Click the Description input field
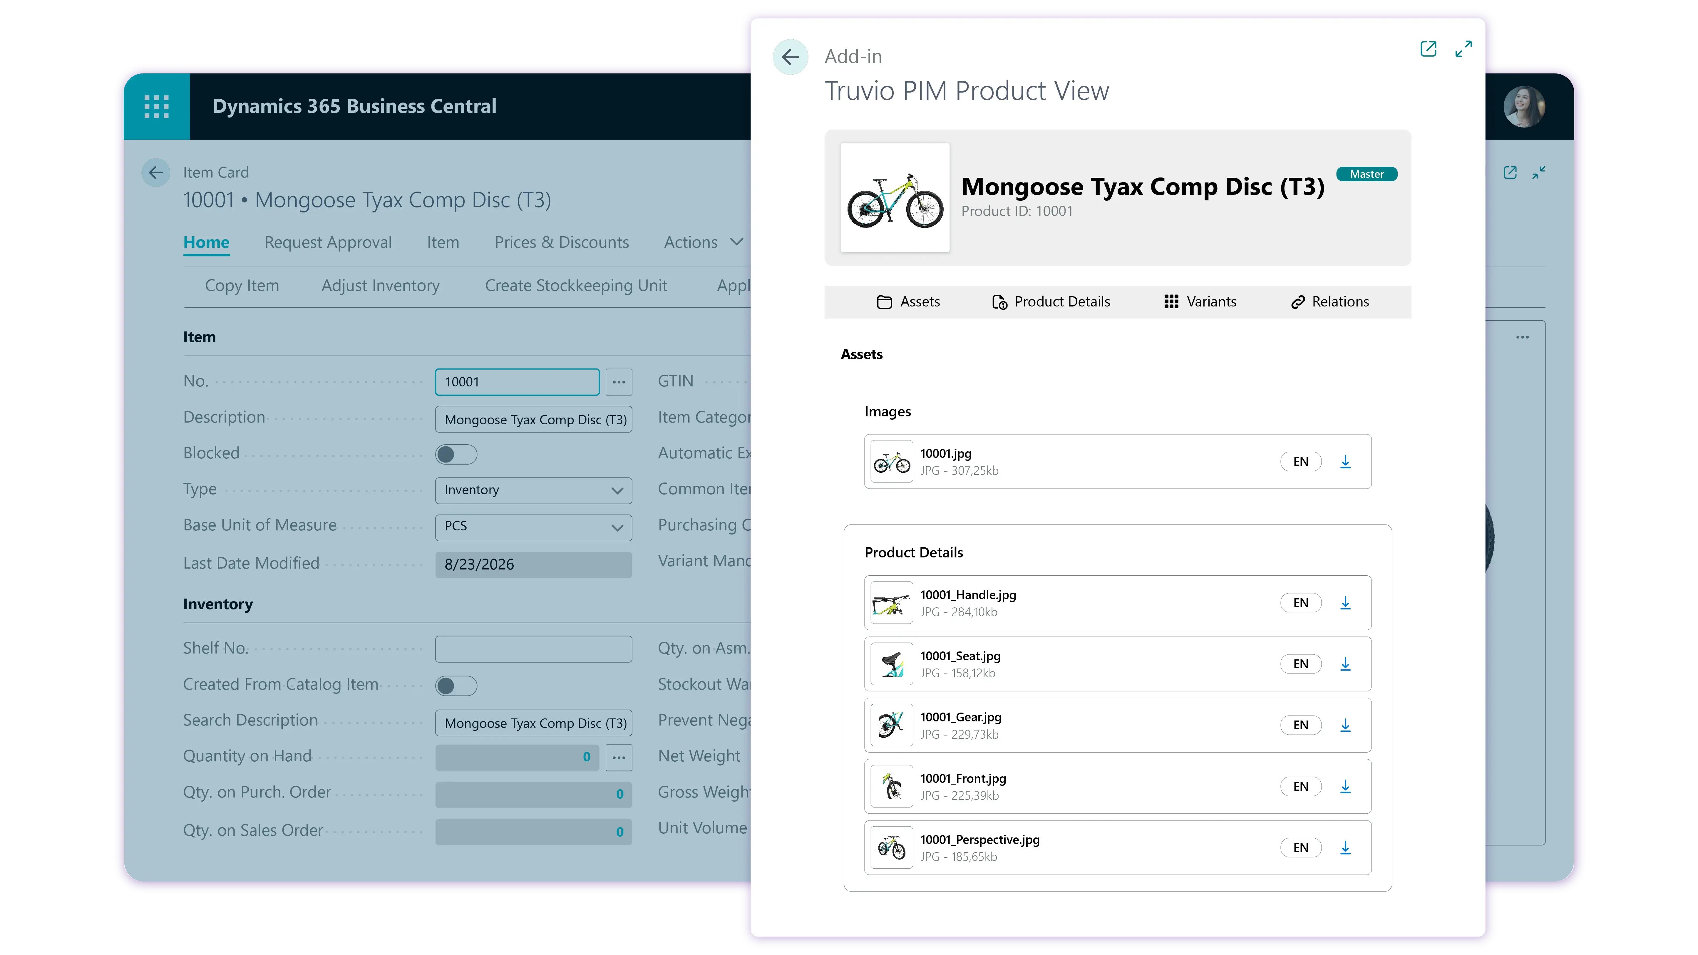The image size is (1698, 955). (533, 420)
